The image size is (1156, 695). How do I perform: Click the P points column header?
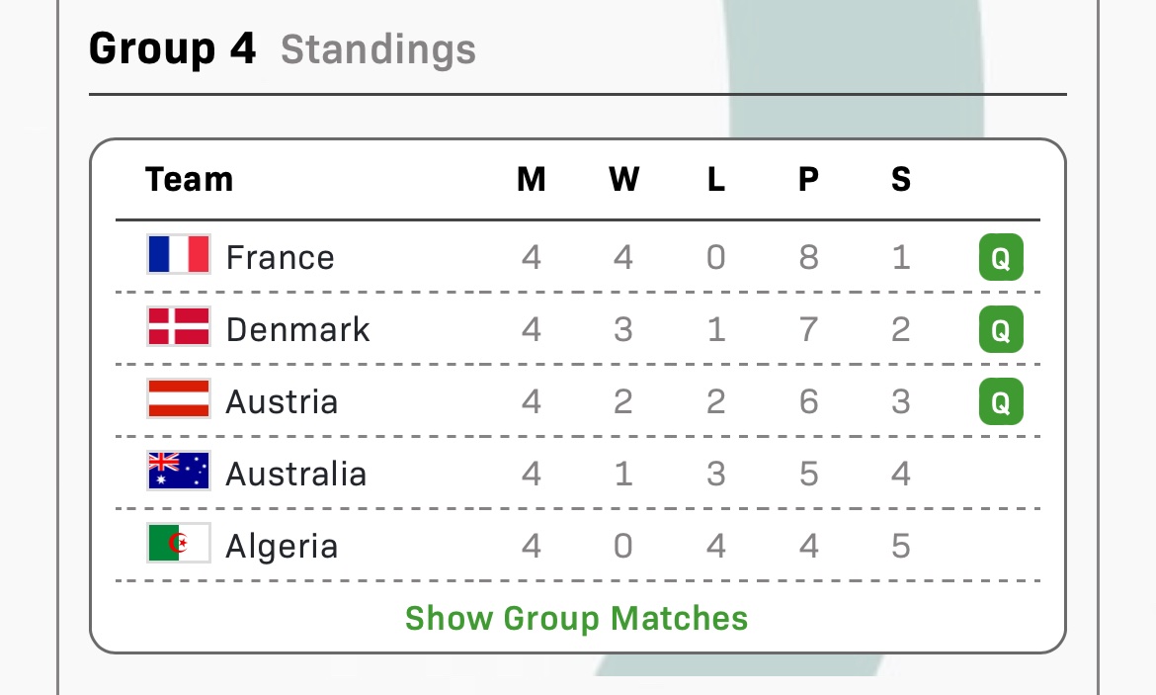808,180
